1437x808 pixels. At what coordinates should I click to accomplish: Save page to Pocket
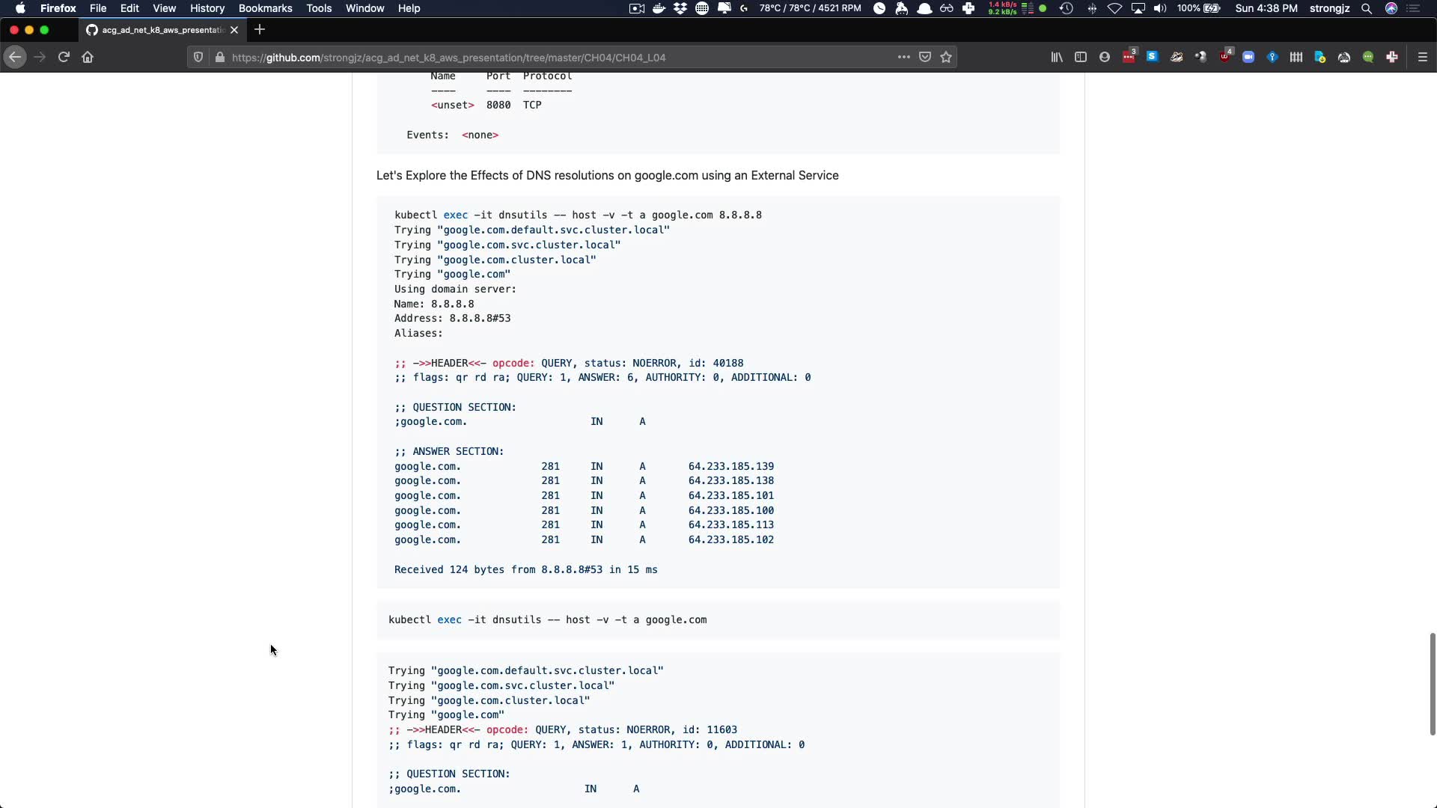click(925, 57)
